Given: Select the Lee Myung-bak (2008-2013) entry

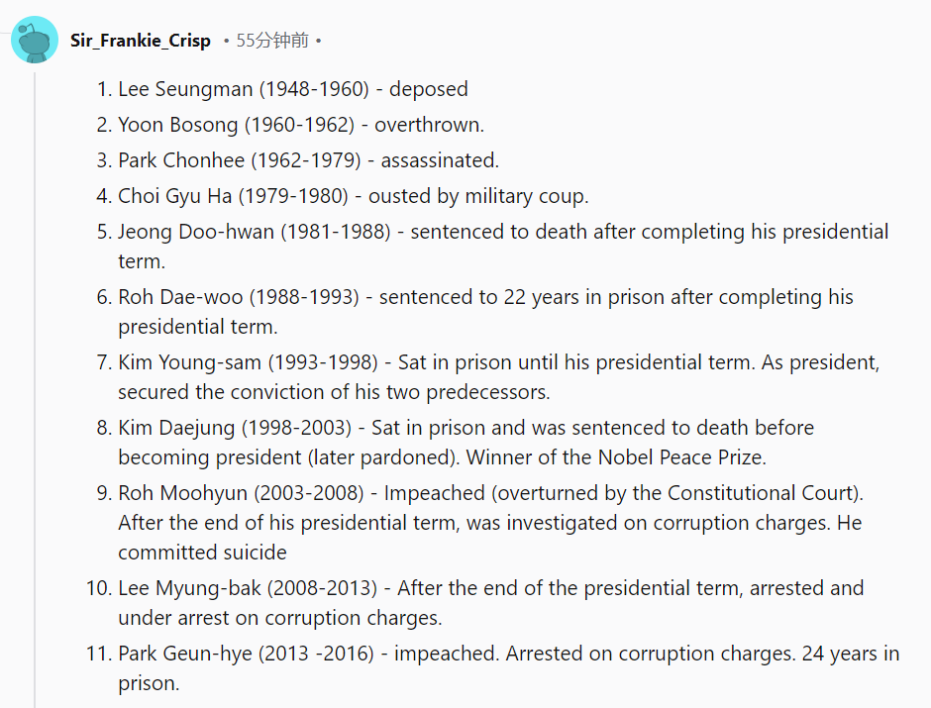Looking at the screenshot, I should [x=475, y=603].
